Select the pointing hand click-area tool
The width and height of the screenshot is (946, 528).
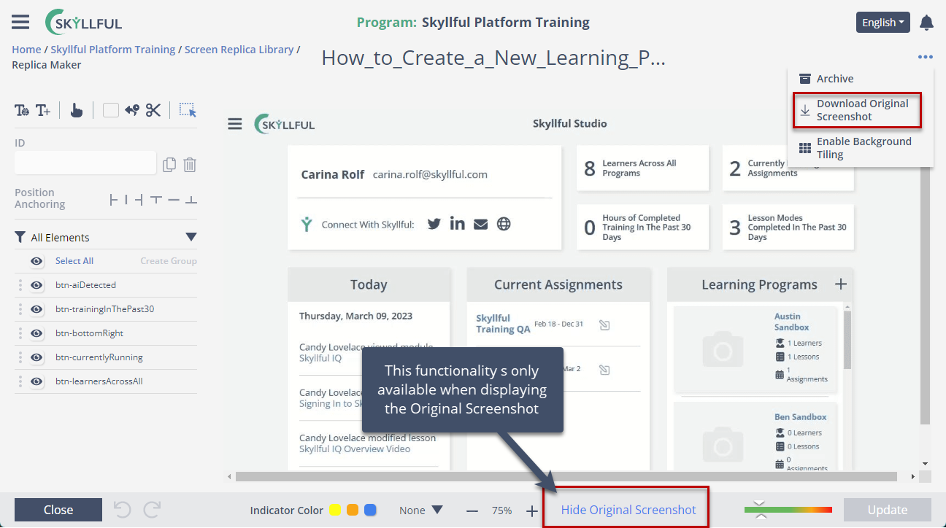coord(77,110)
